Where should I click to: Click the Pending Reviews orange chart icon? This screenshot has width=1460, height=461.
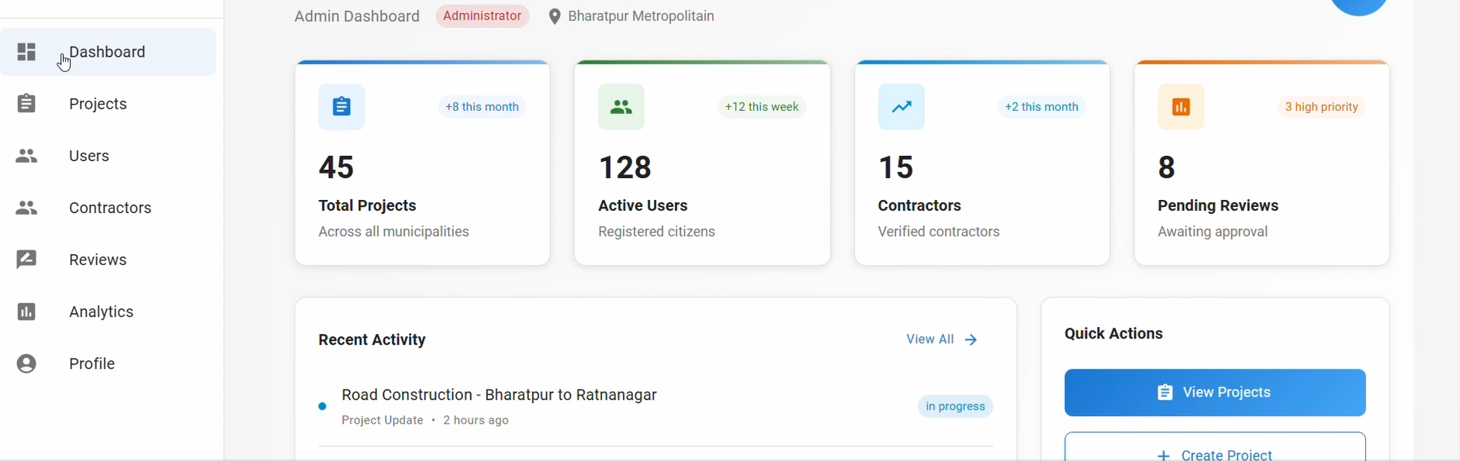1181,107
